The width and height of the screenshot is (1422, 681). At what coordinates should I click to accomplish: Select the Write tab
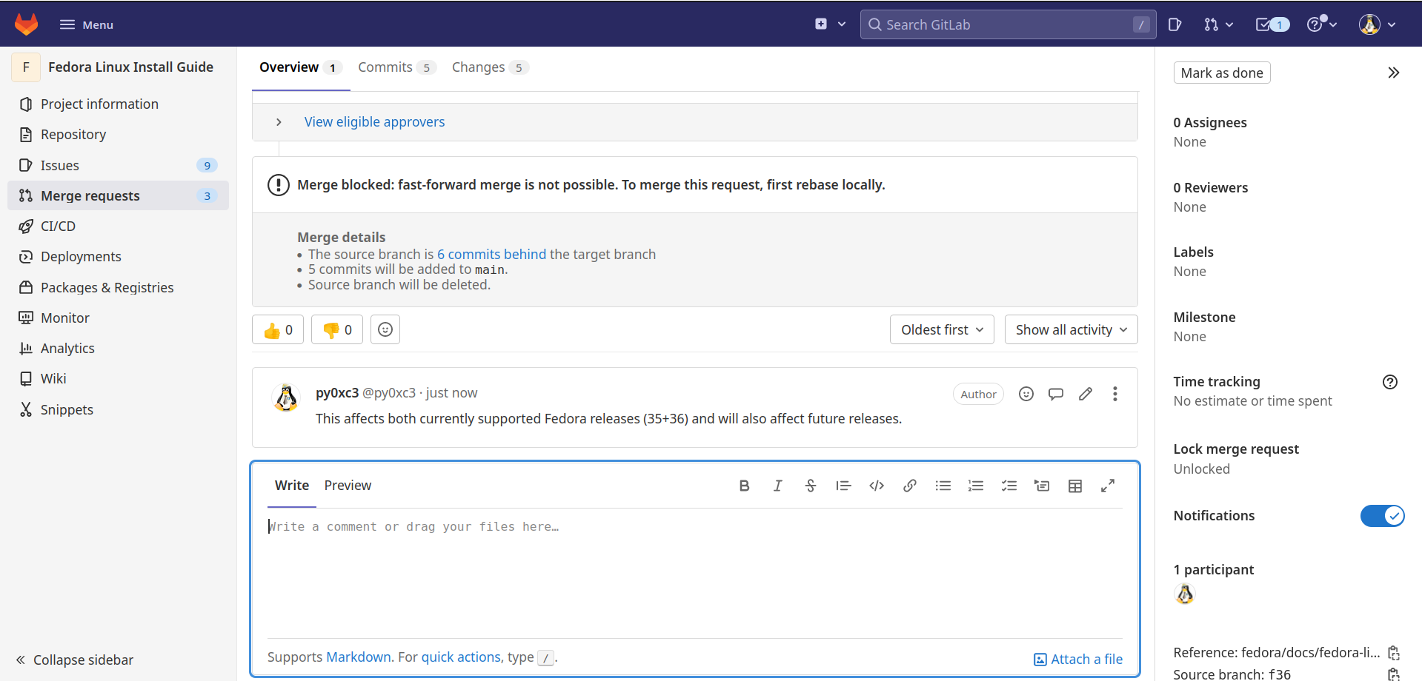tap(292, 486)
